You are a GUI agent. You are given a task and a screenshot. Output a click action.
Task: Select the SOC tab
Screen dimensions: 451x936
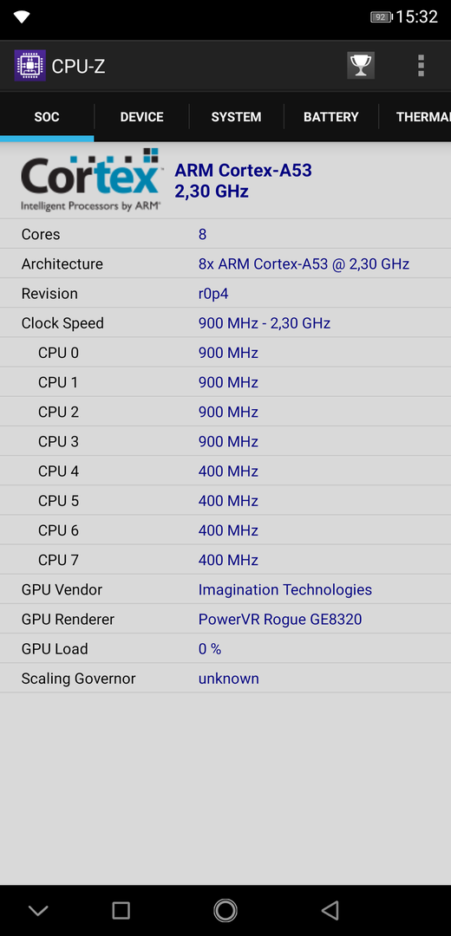point(47,117)
